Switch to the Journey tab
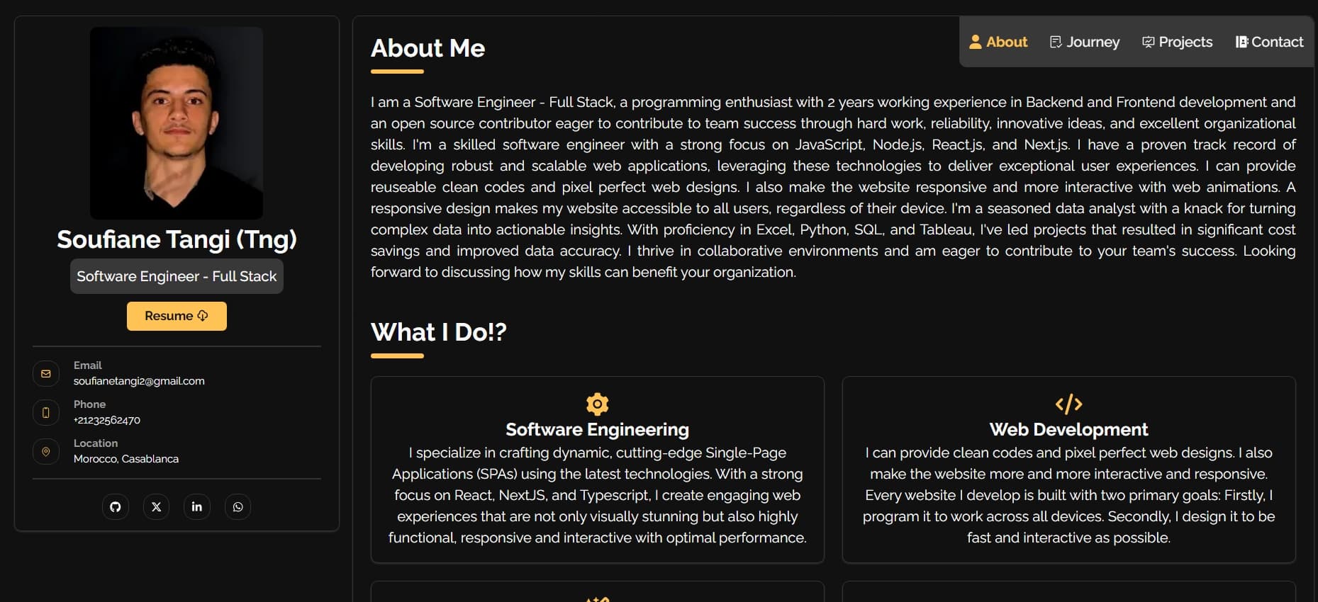 pyautogui.click(x=1085, y=42)
